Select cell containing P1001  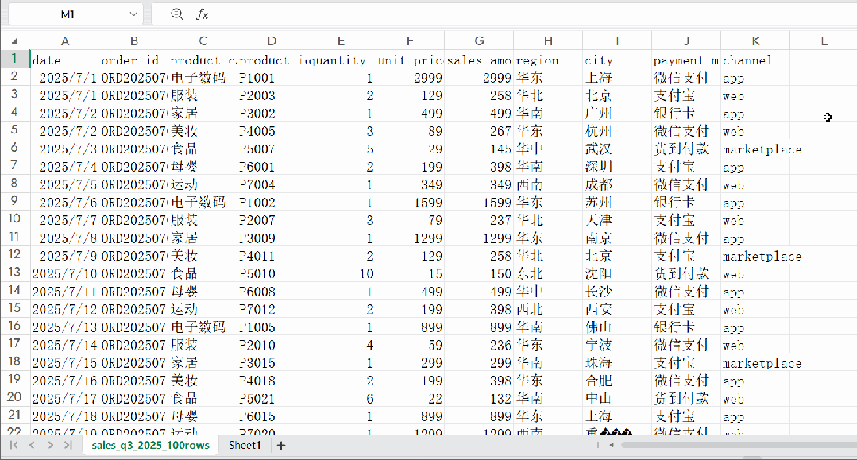tap(272, 78)
